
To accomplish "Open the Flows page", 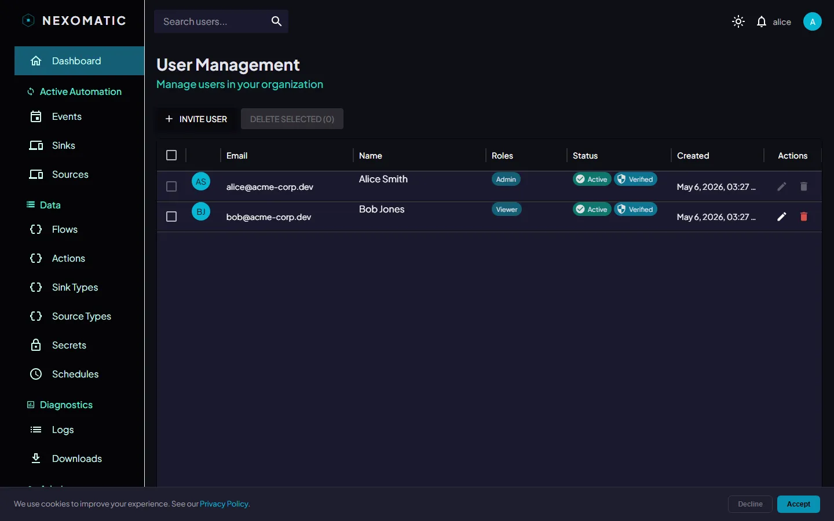I will point(79,229).
